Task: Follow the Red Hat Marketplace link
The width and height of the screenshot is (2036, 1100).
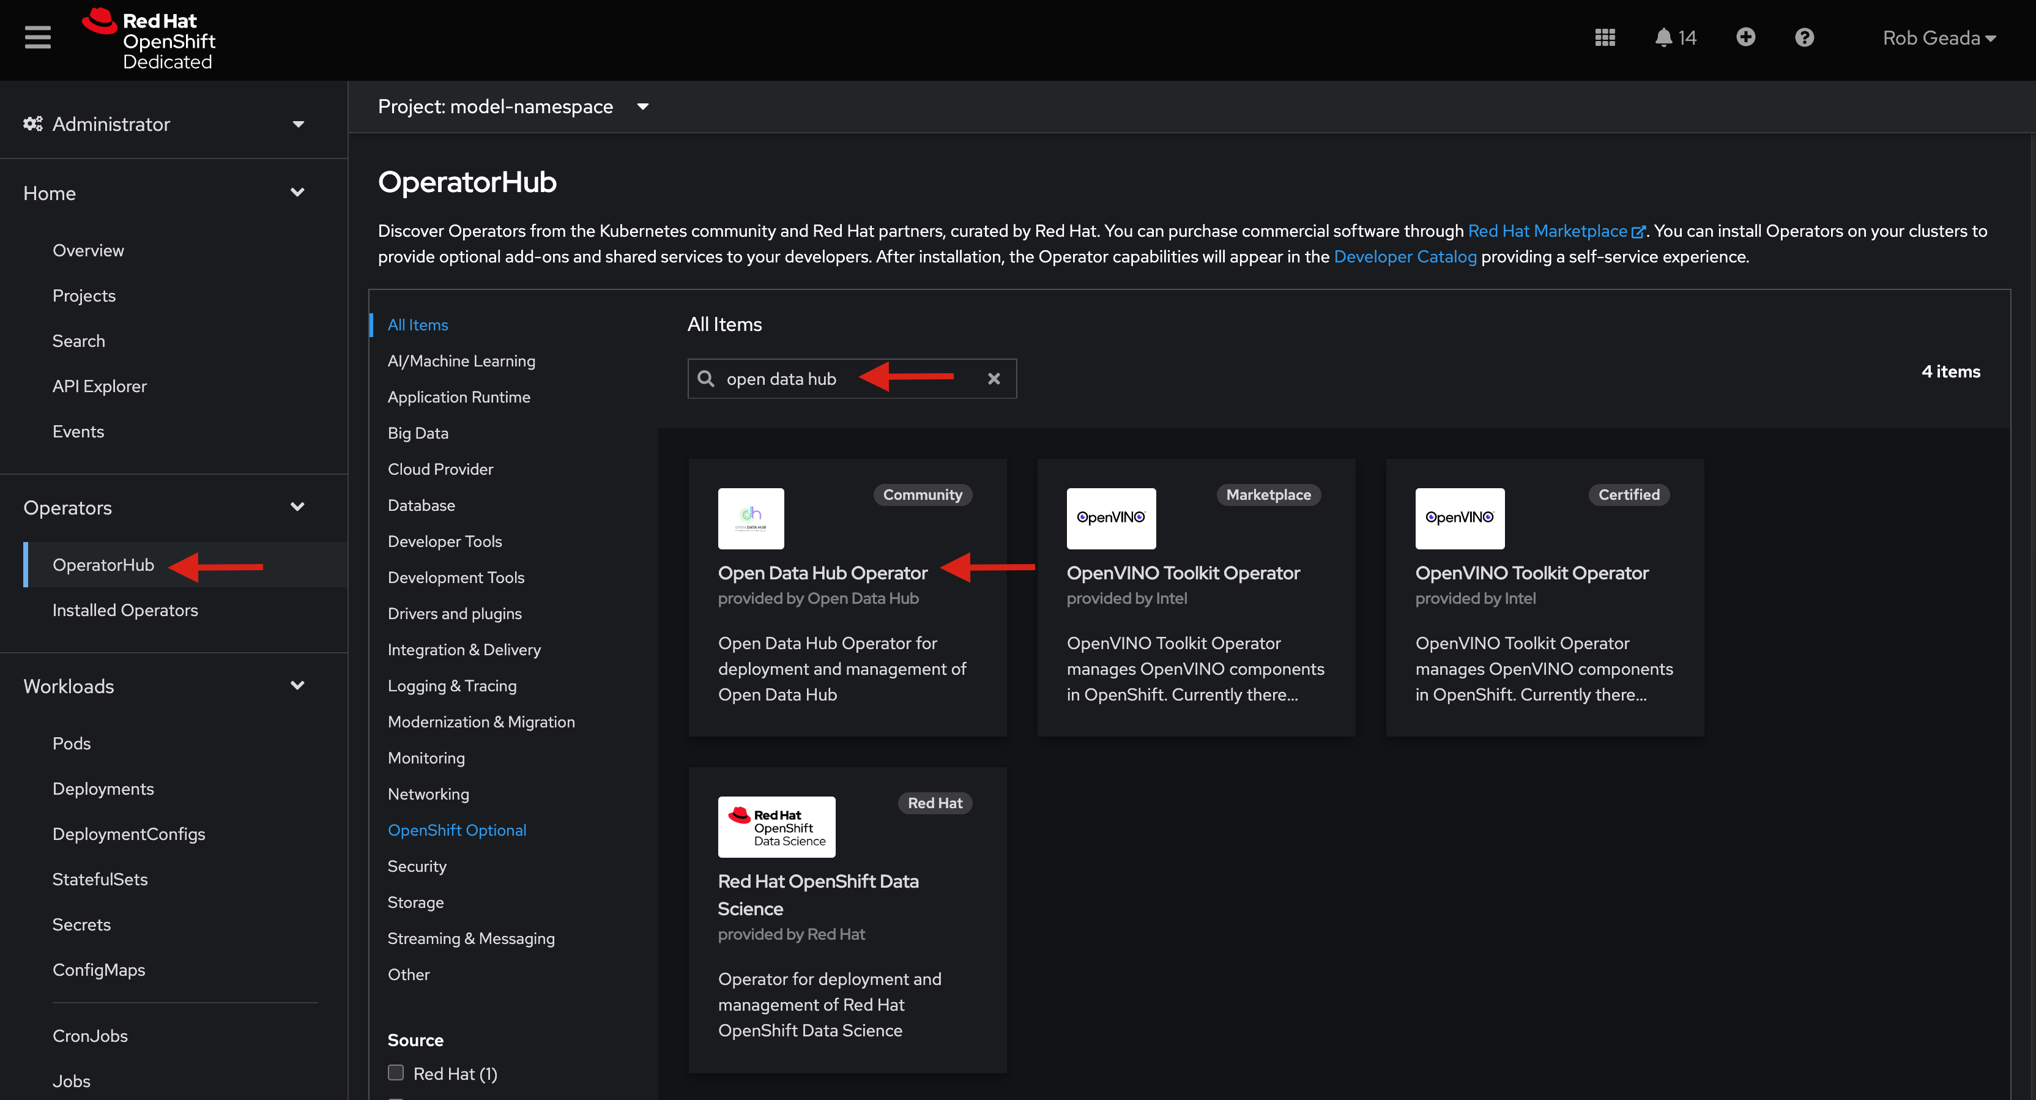Action: 1547,231
